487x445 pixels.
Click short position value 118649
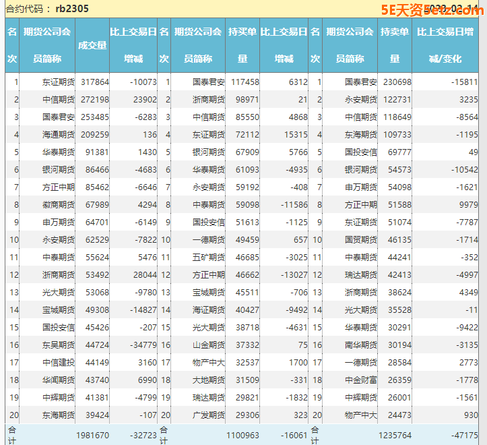397,117
